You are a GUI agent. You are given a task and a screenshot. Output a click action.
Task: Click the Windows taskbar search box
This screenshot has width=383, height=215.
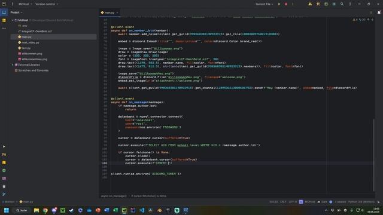(22, 210)
